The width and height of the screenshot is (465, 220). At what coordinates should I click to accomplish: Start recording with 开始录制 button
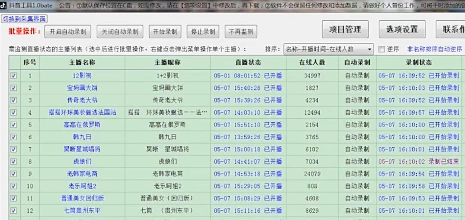165,31
